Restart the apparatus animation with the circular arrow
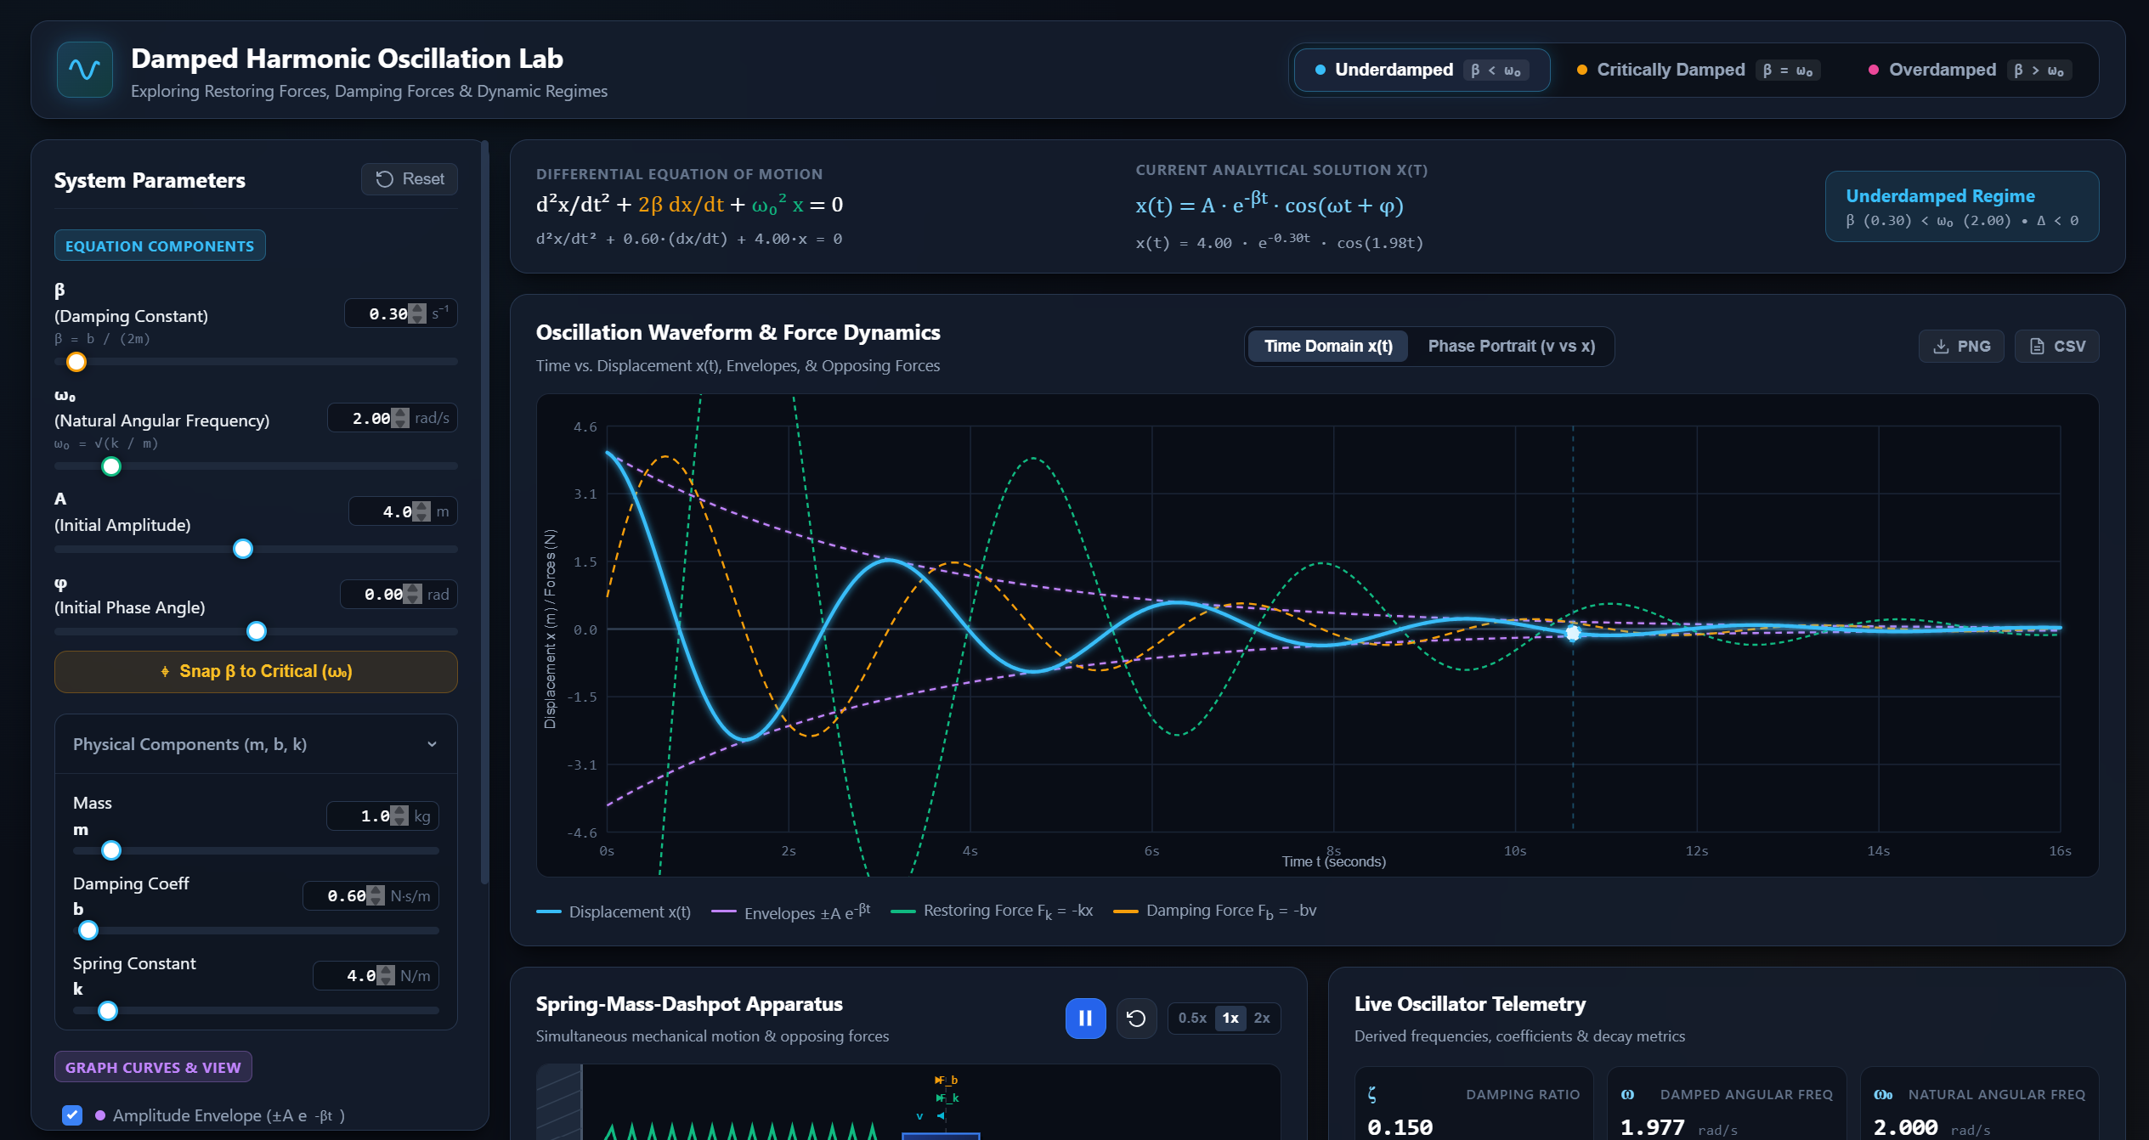Image resolution: width=2149 pixels, height=1140 pixels. 1136,1018
